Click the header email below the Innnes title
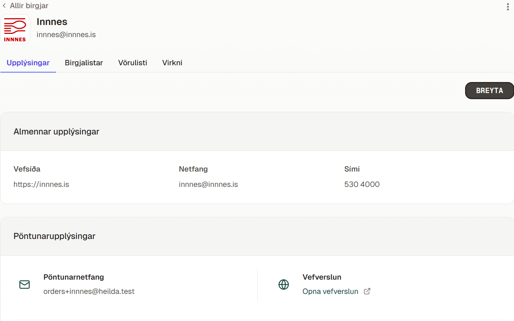The image size is (514, 321). tap(66, 35)
